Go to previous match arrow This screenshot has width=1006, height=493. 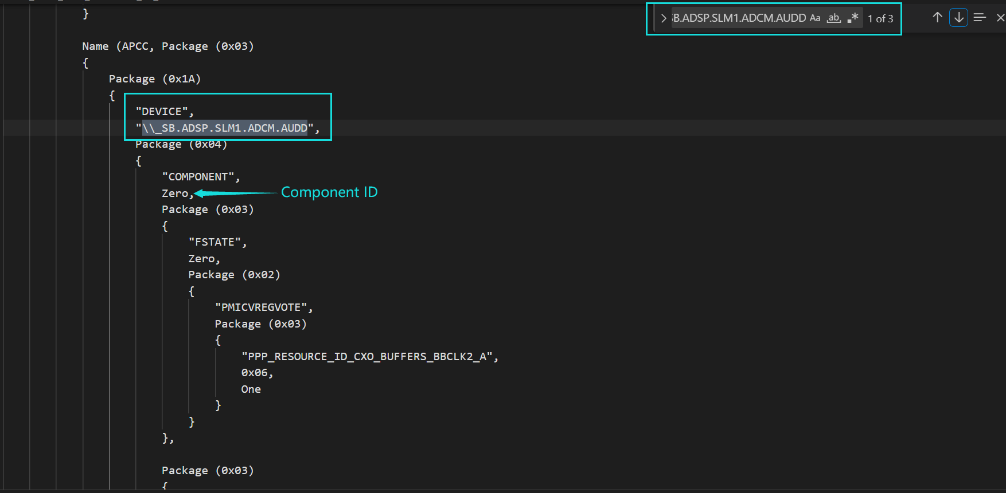(937, 18)
